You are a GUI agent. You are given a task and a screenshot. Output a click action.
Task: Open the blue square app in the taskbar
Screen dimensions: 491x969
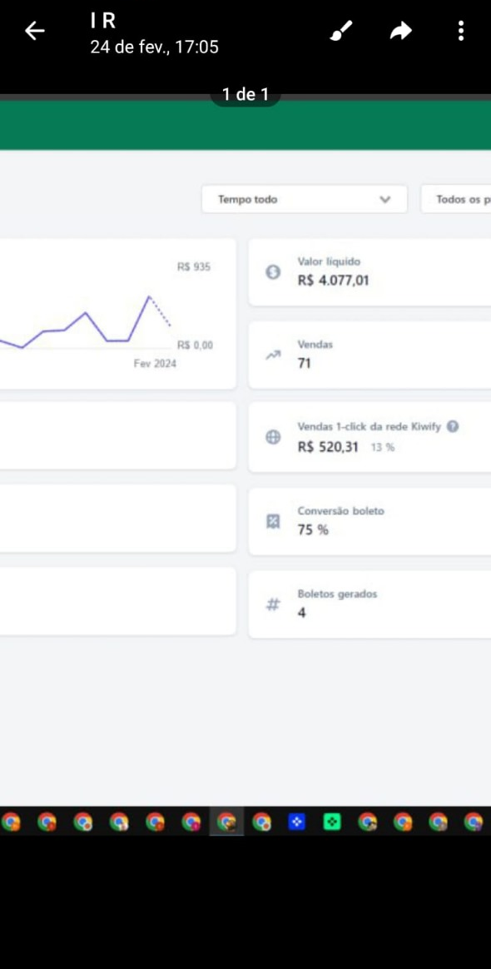(x=297, y=822)
